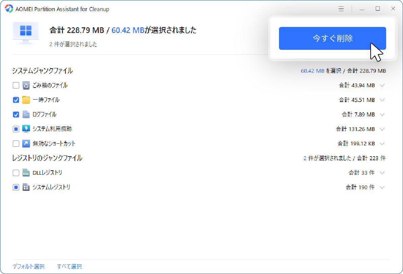Toggle the システム利用痕跡 partial checkbox

click(x=16, y=129)
